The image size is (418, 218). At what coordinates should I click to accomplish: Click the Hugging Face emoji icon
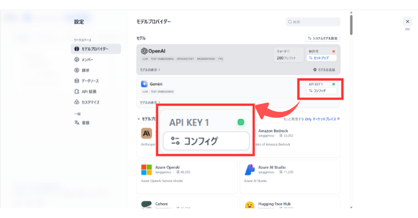[250, 205]
